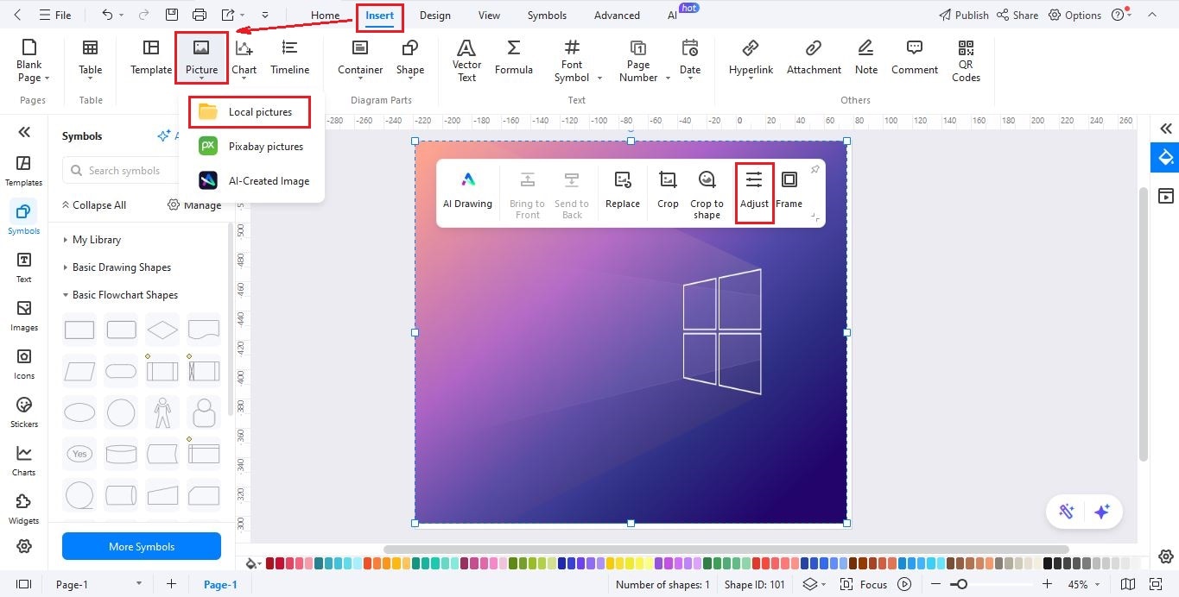Open Options in the title bar
Viewport: 1179px width, 597px height.
(1074, 16)
